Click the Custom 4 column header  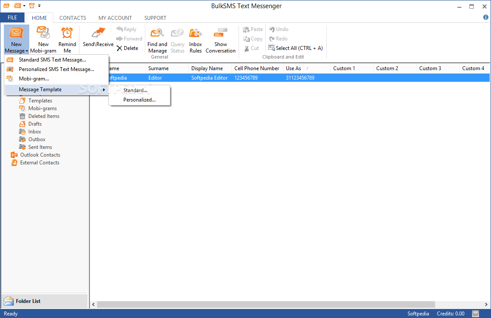(x=474, y=68)
